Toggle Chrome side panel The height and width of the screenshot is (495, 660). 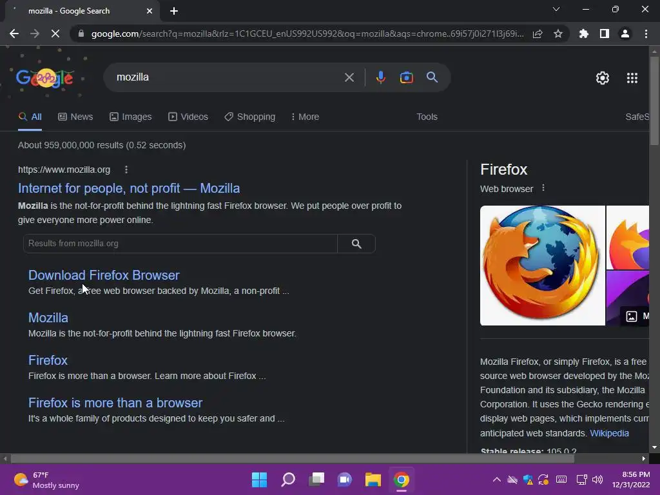point(605,34)
